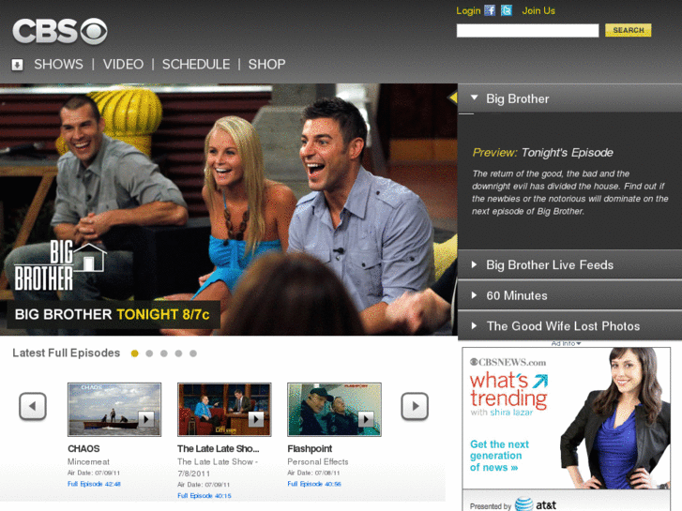The image size is (682, 511).
Task: Click what's trending ad headline
Action: click(x=508, y=390)
